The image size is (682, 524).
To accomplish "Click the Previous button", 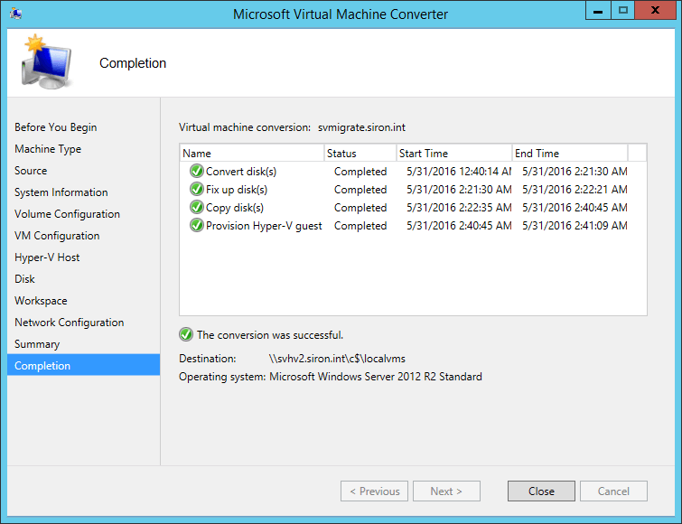I will pos(375,491).
